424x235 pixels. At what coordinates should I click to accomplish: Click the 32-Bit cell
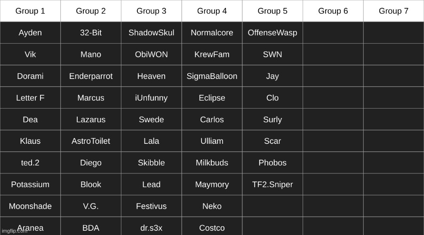pos(91,33)
